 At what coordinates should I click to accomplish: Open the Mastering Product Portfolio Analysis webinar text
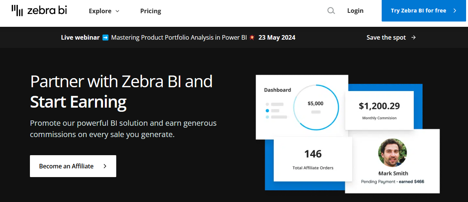point(179,37)
